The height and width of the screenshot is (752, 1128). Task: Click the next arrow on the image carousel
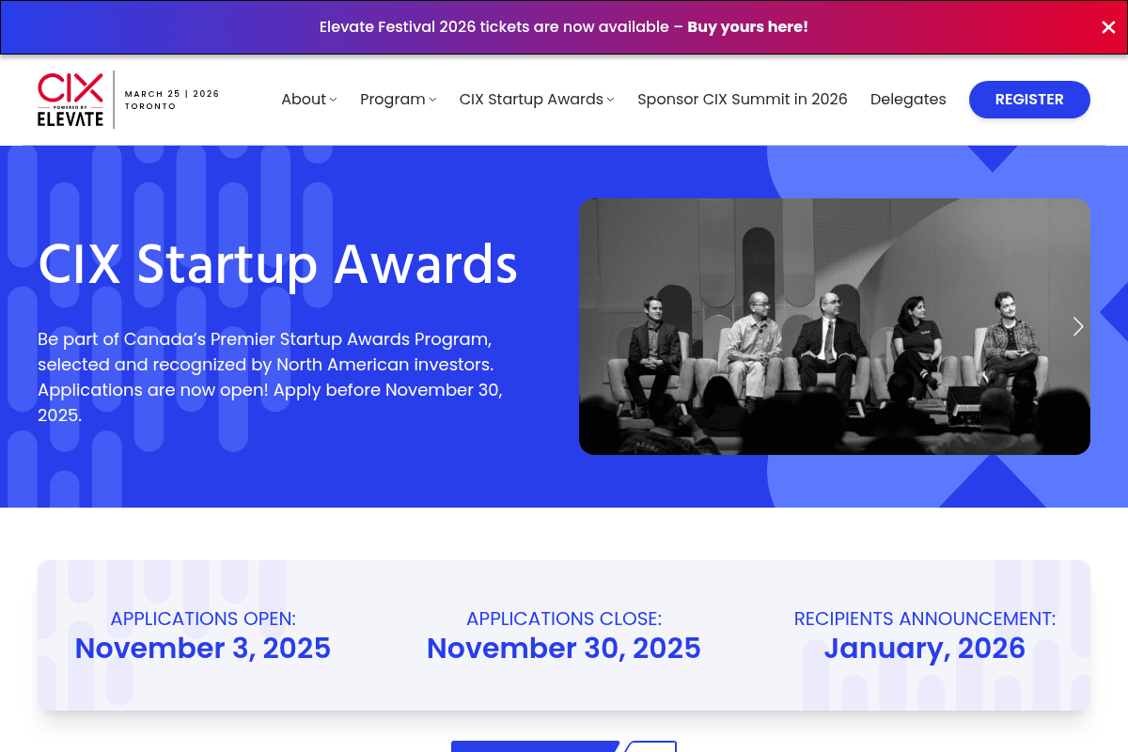pyautogui.click(x=1077, y=326)
